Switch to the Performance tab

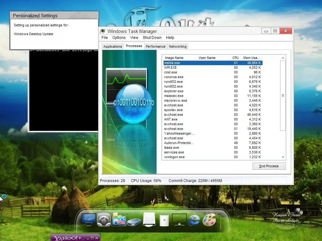[155, 46]
